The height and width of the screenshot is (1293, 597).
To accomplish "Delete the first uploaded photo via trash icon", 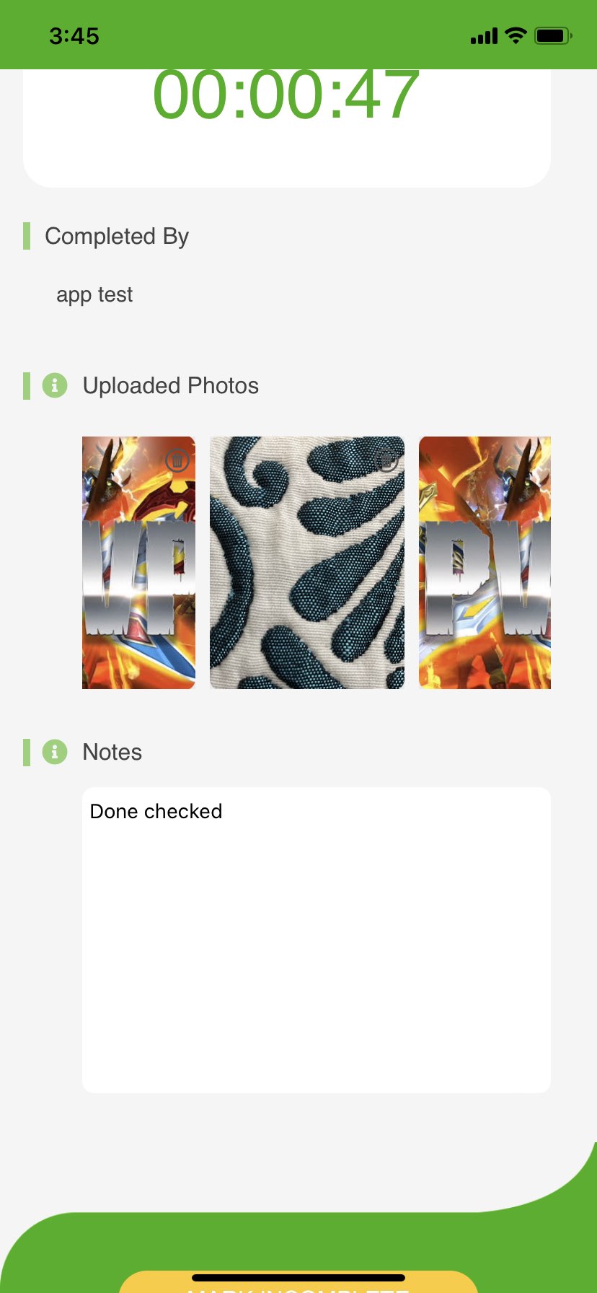I will click(177, 460).
